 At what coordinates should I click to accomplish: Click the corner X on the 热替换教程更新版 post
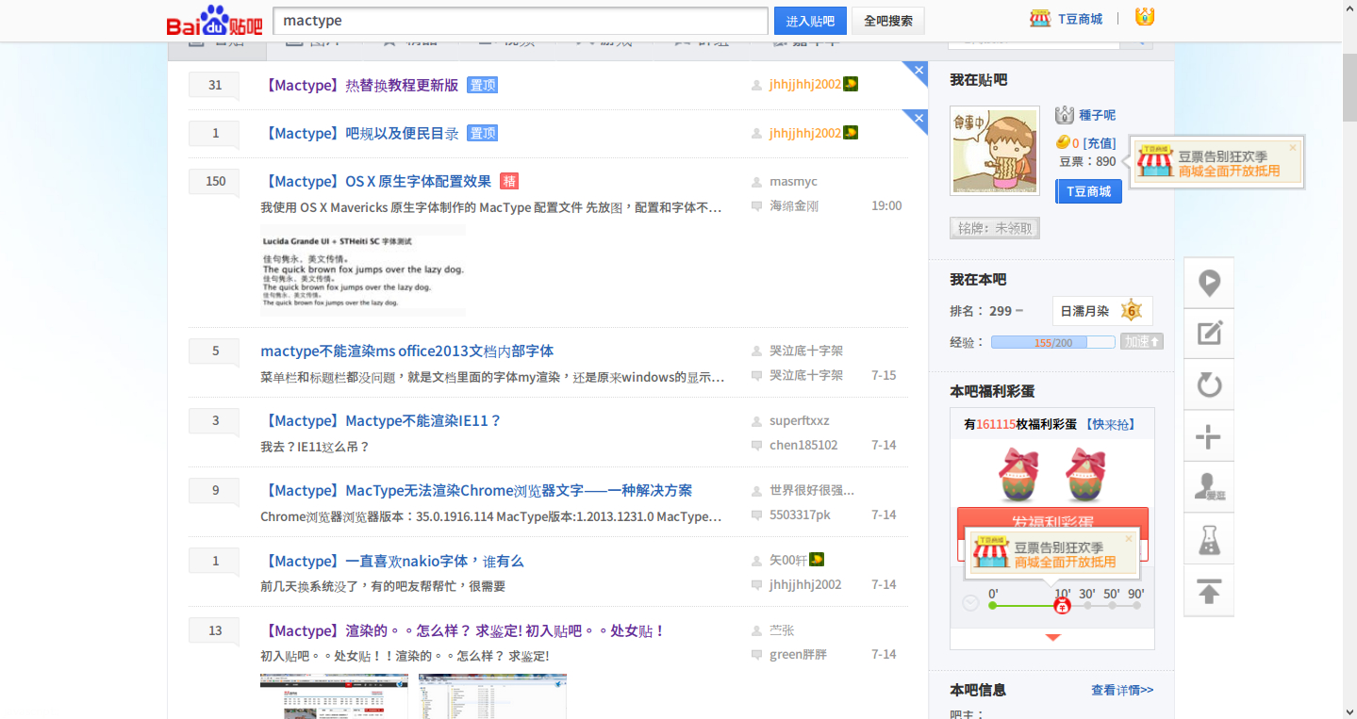click(x=917, y=70)
